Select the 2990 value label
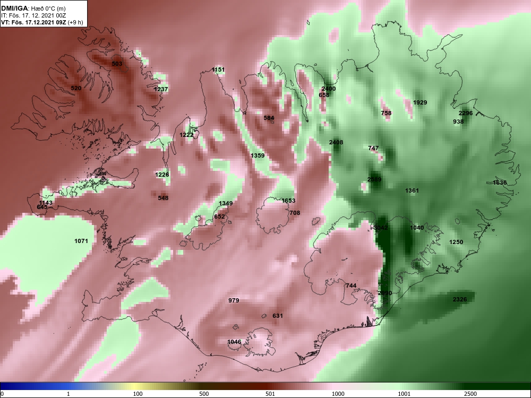 384,293
